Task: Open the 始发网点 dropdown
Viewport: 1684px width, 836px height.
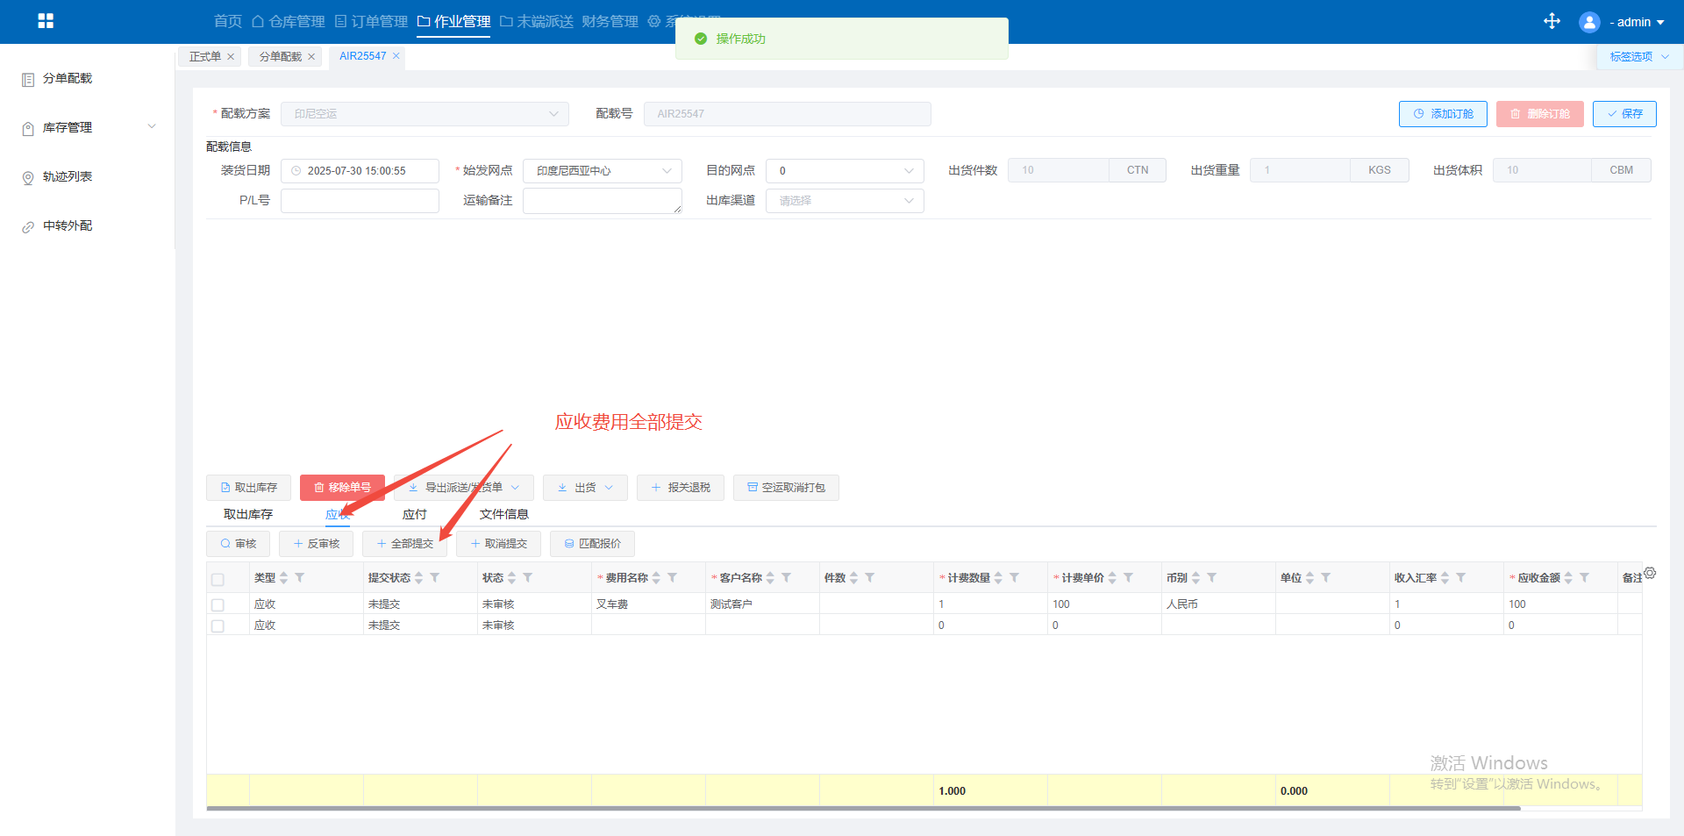Action: pyautogui.click(x=603, y=171)
